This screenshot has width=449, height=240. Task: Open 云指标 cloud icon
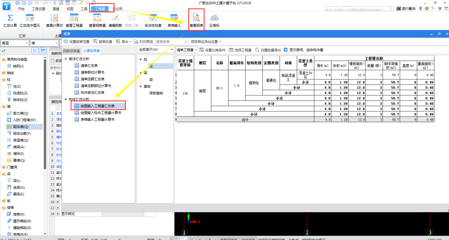click(214, 18)
